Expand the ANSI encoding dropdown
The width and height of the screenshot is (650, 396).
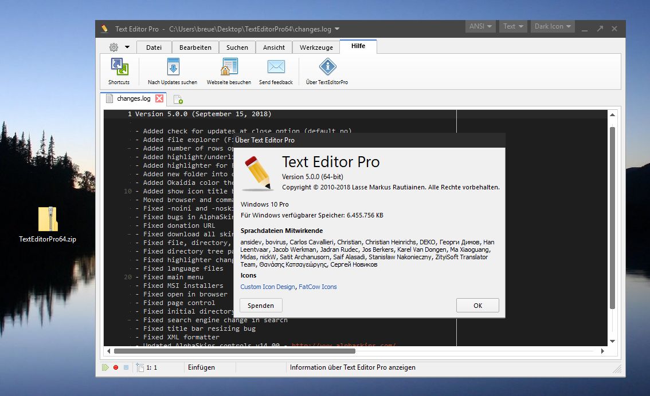click(480, 26)
